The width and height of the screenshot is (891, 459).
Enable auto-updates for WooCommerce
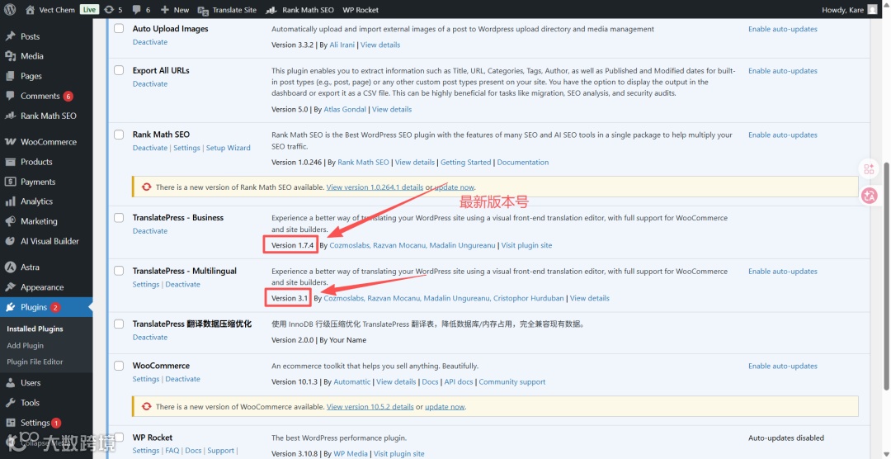782,367
